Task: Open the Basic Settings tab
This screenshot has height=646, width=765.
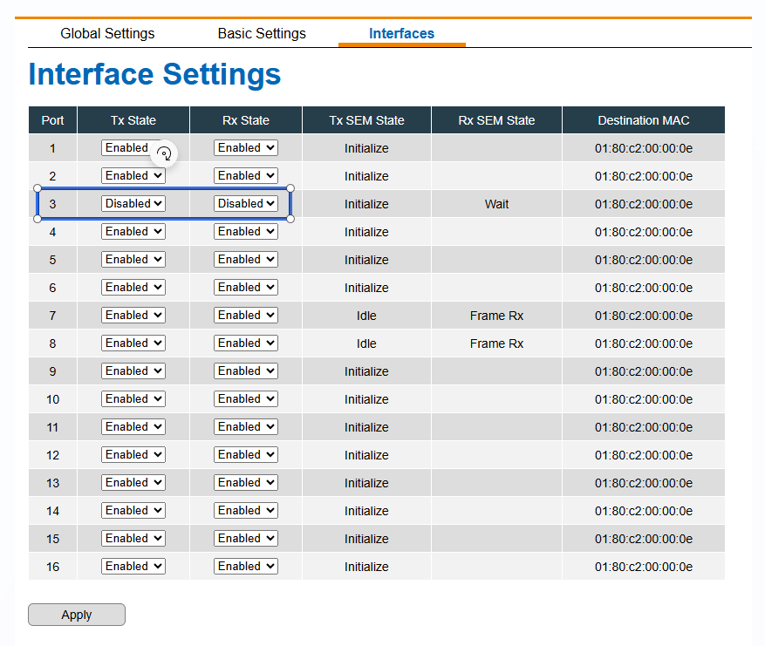Action: 262,34
